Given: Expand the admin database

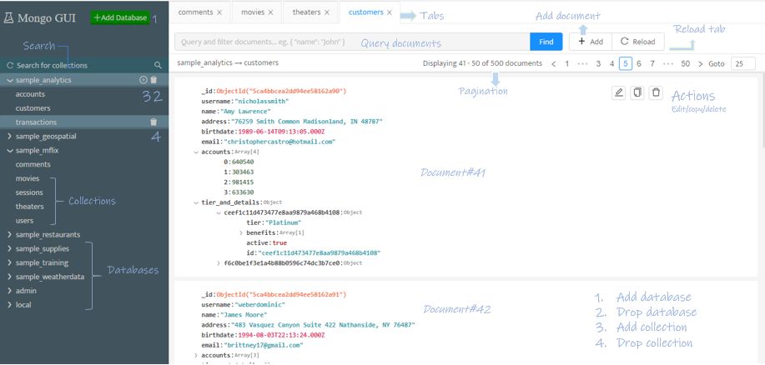Looking at the screenshot, I should click(x=10, y=291).
